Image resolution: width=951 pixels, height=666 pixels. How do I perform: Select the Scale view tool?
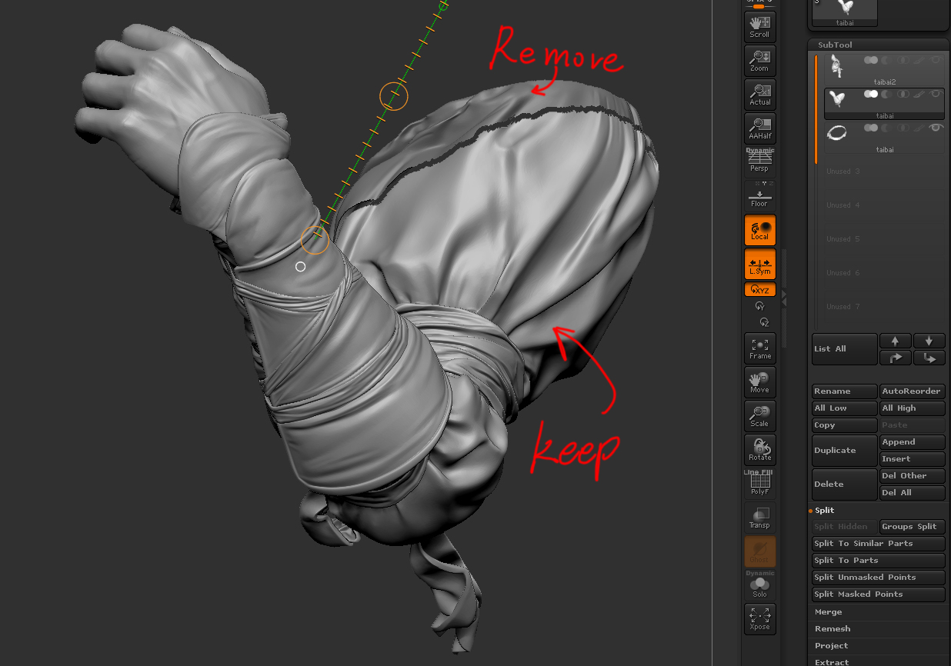coord(759,416)
